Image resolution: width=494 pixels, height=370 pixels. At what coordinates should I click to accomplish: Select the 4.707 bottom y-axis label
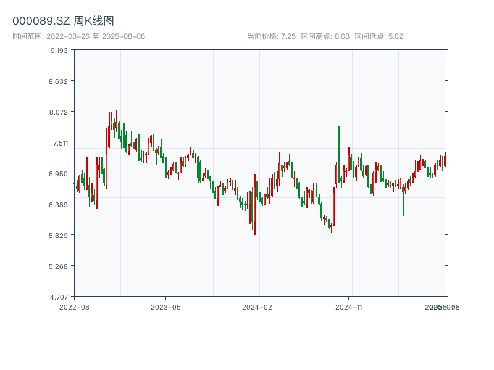(59, 297)
